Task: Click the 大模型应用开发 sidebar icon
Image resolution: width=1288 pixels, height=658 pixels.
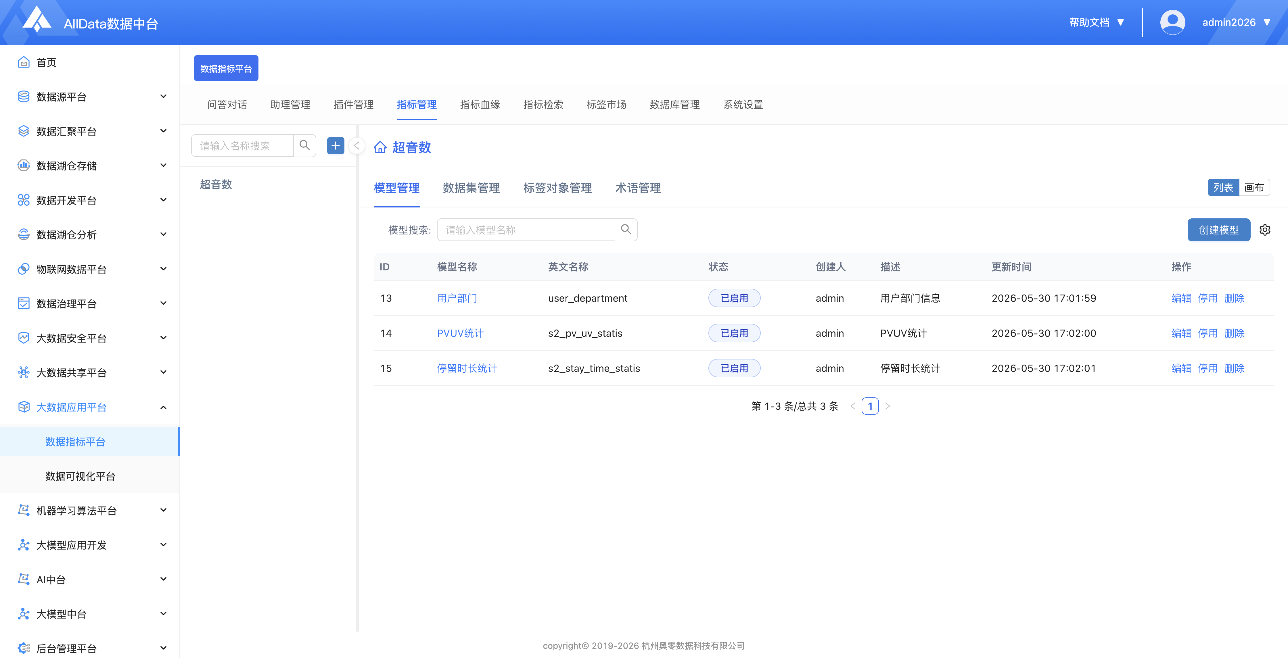Action: pos(24,545)
